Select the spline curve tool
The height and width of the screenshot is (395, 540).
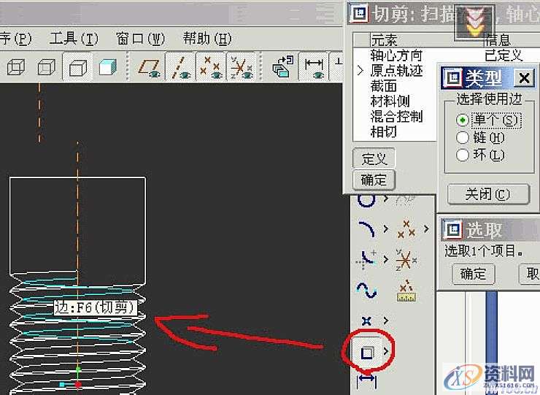coord(366,290)
